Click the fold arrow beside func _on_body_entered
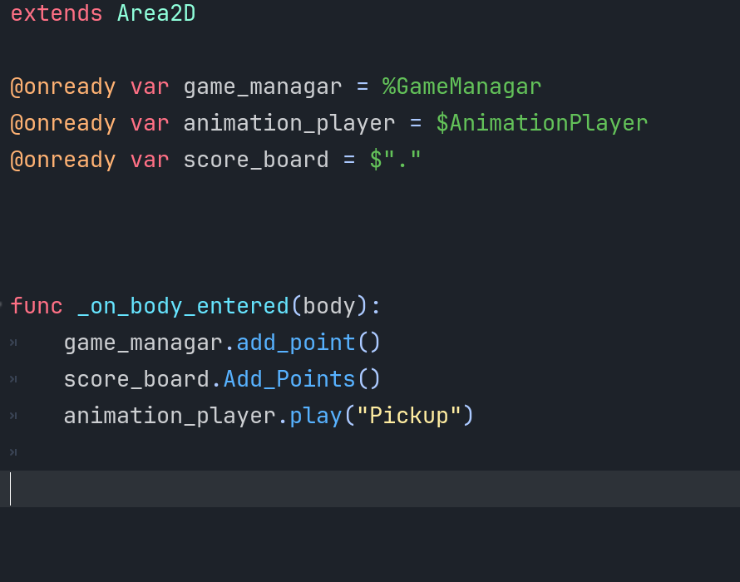Viewport: 740px width, 582px height. [x=1, y=305]
